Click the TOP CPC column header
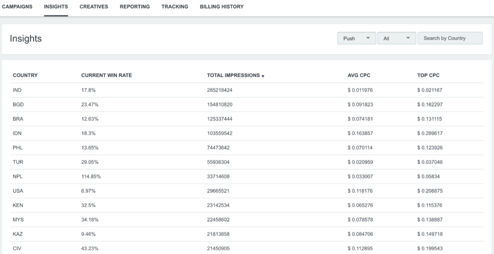Viewport: 494px width, 254px height. coord(428,75)
